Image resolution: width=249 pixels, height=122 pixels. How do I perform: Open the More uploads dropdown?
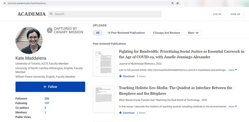pos(193,33)
